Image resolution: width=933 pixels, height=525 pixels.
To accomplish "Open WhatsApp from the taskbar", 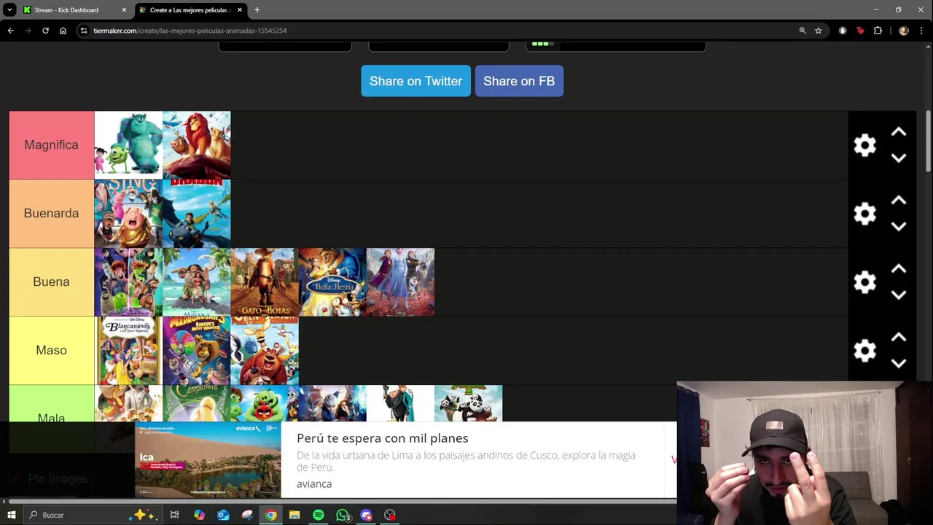I will 343,515.
